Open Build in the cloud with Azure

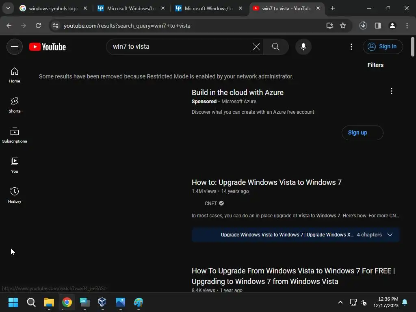point(237,93)
